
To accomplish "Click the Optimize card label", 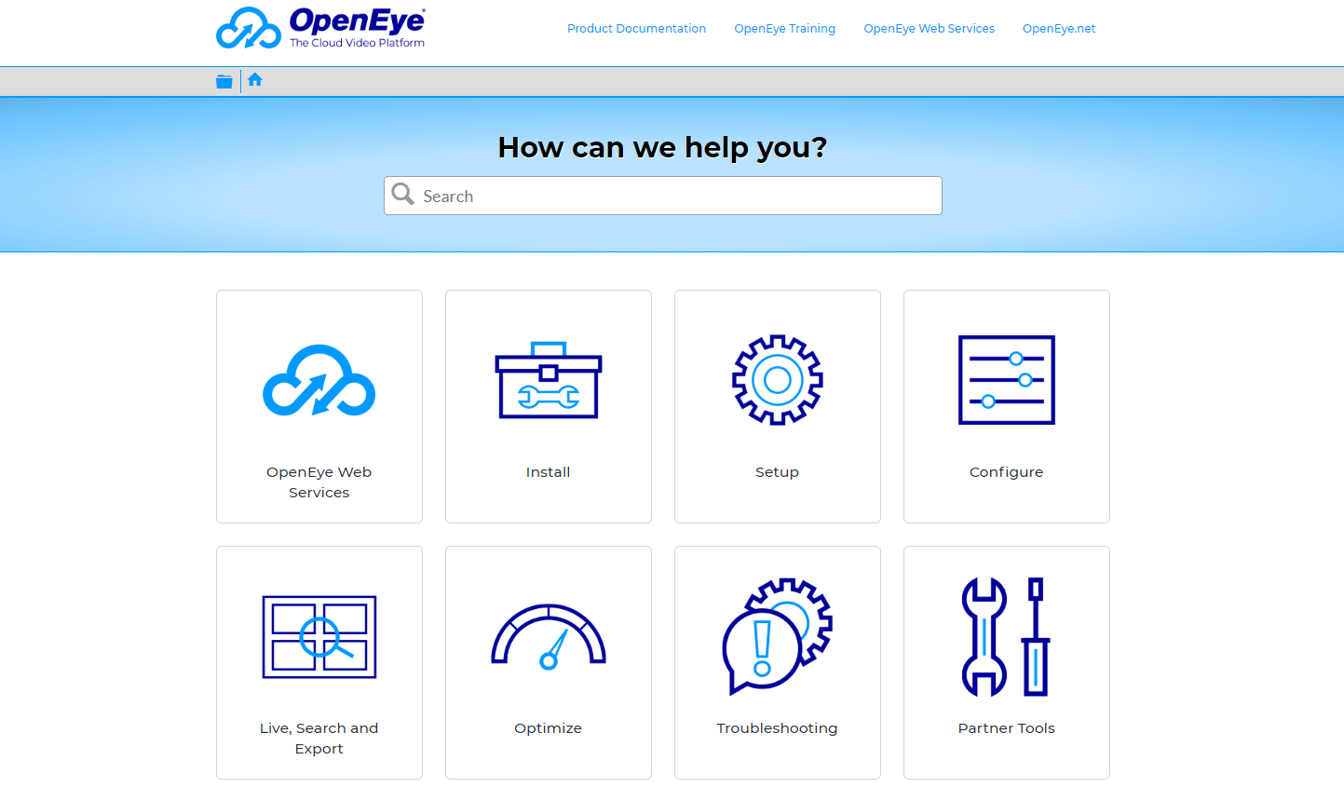I will click(548, 728).
